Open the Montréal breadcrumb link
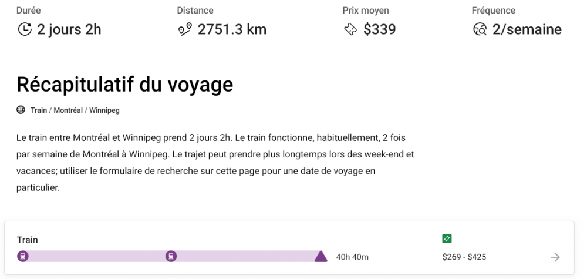The width and height of the screenshot is (587, 279). (x=68, y=110)
